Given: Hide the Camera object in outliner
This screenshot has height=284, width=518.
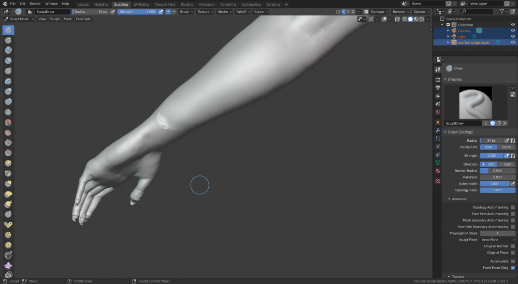Looking at the screenshot, I should tap(513, 31).
